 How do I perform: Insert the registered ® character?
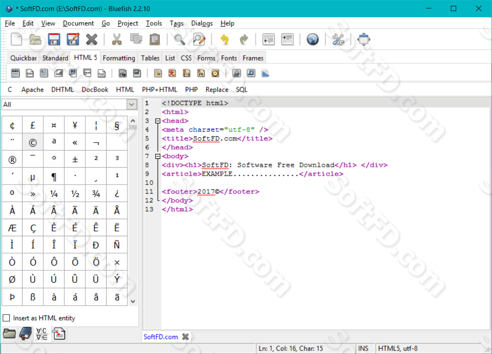tap(12, 160)
